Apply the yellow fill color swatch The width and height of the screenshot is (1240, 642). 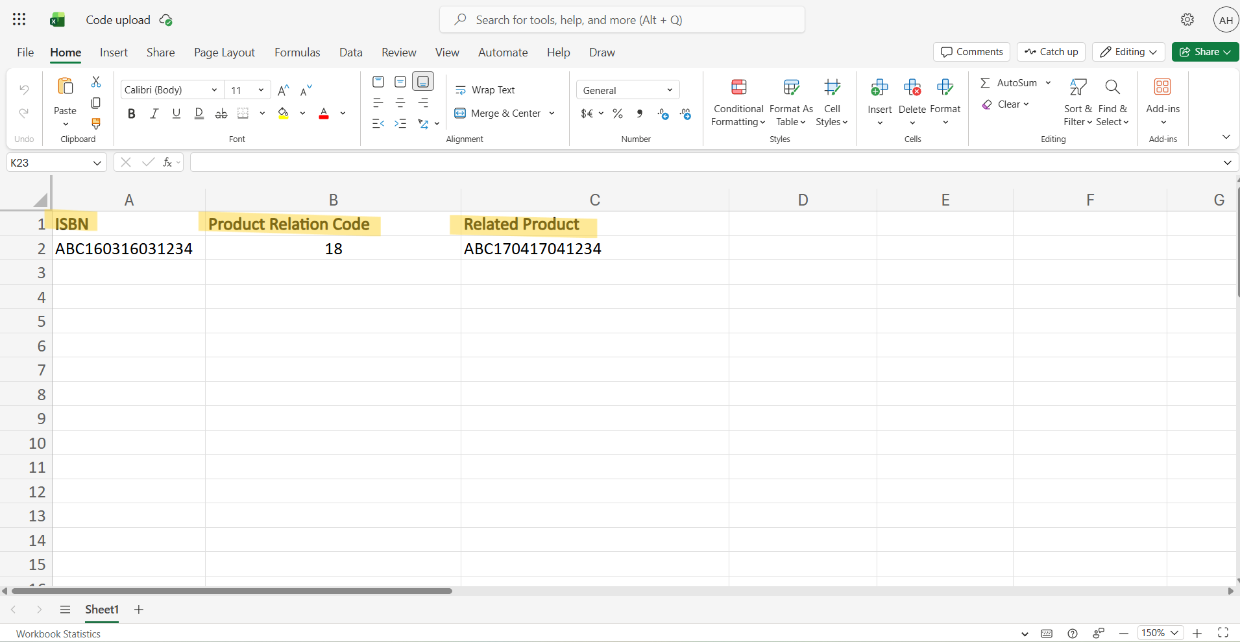click(284, 114)
